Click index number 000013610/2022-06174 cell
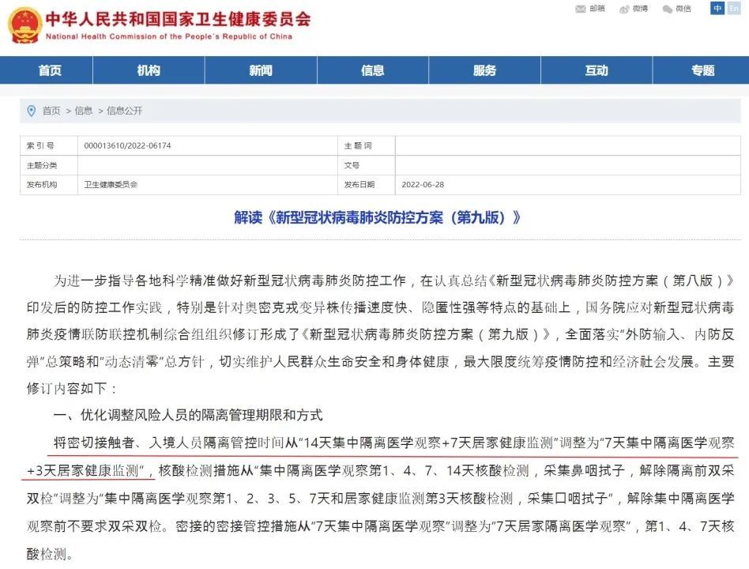This screenshot has height=569, width=749. click(x=127, y=145)
